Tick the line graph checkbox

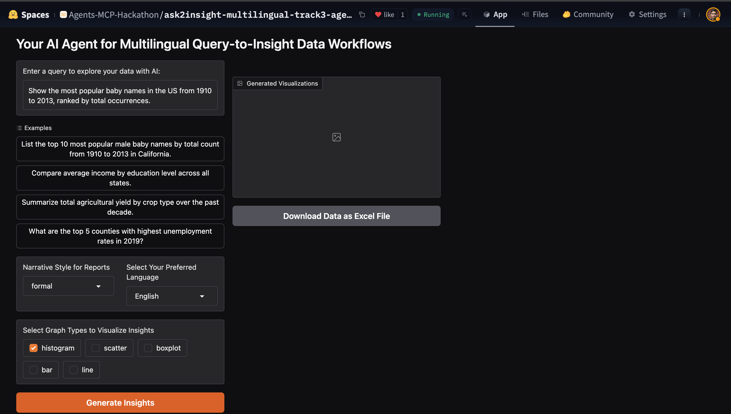(x=74, y=370)
